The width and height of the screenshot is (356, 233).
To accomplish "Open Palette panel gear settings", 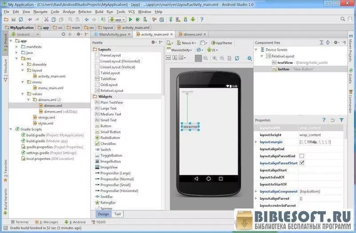I will [154, 42].
